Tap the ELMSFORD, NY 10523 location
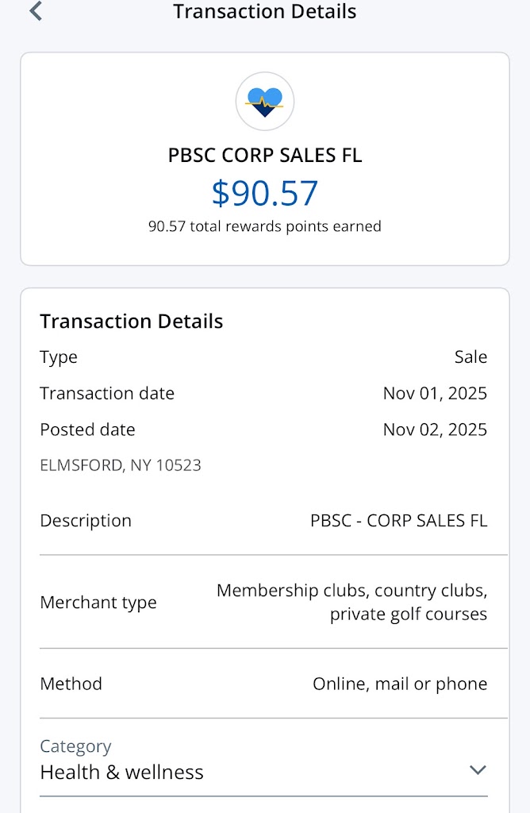The image size is (530, 813). 121,465
